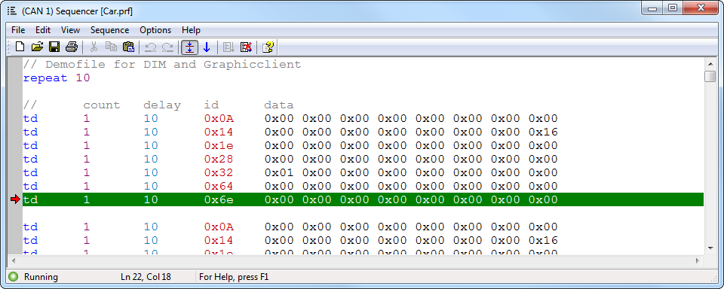Viewport: 724px width, 289px height.
Task: Open help with the question mark icon
Action: 268,47
